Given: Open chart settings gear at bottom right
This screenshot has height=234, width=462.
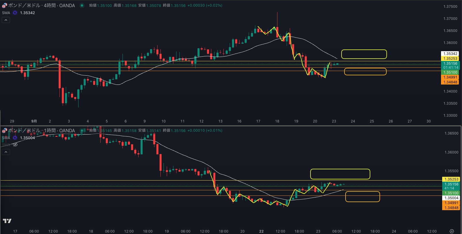Looking at the screenshot, I should tap(452, 231).
